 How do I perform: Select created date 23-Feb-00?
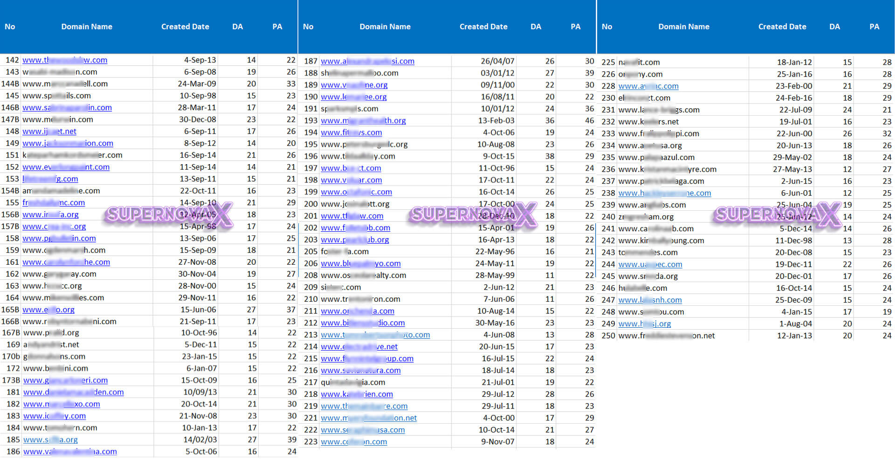(x=794, y=86)
